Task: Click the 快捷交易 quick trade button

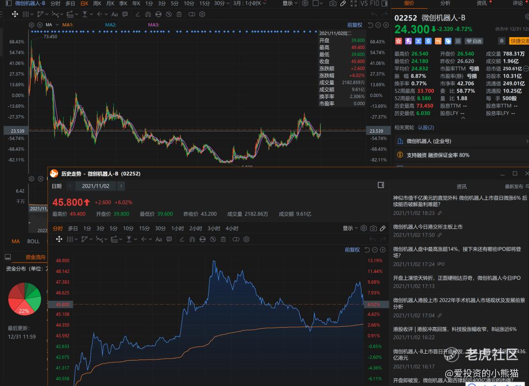Action: pos(519,41)
